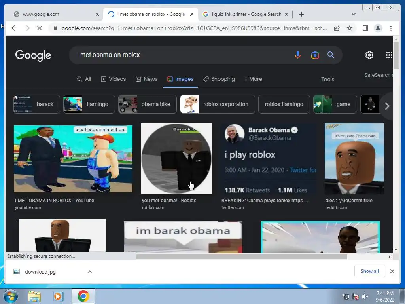Close the liquid ink printer tab

(286, 15)
